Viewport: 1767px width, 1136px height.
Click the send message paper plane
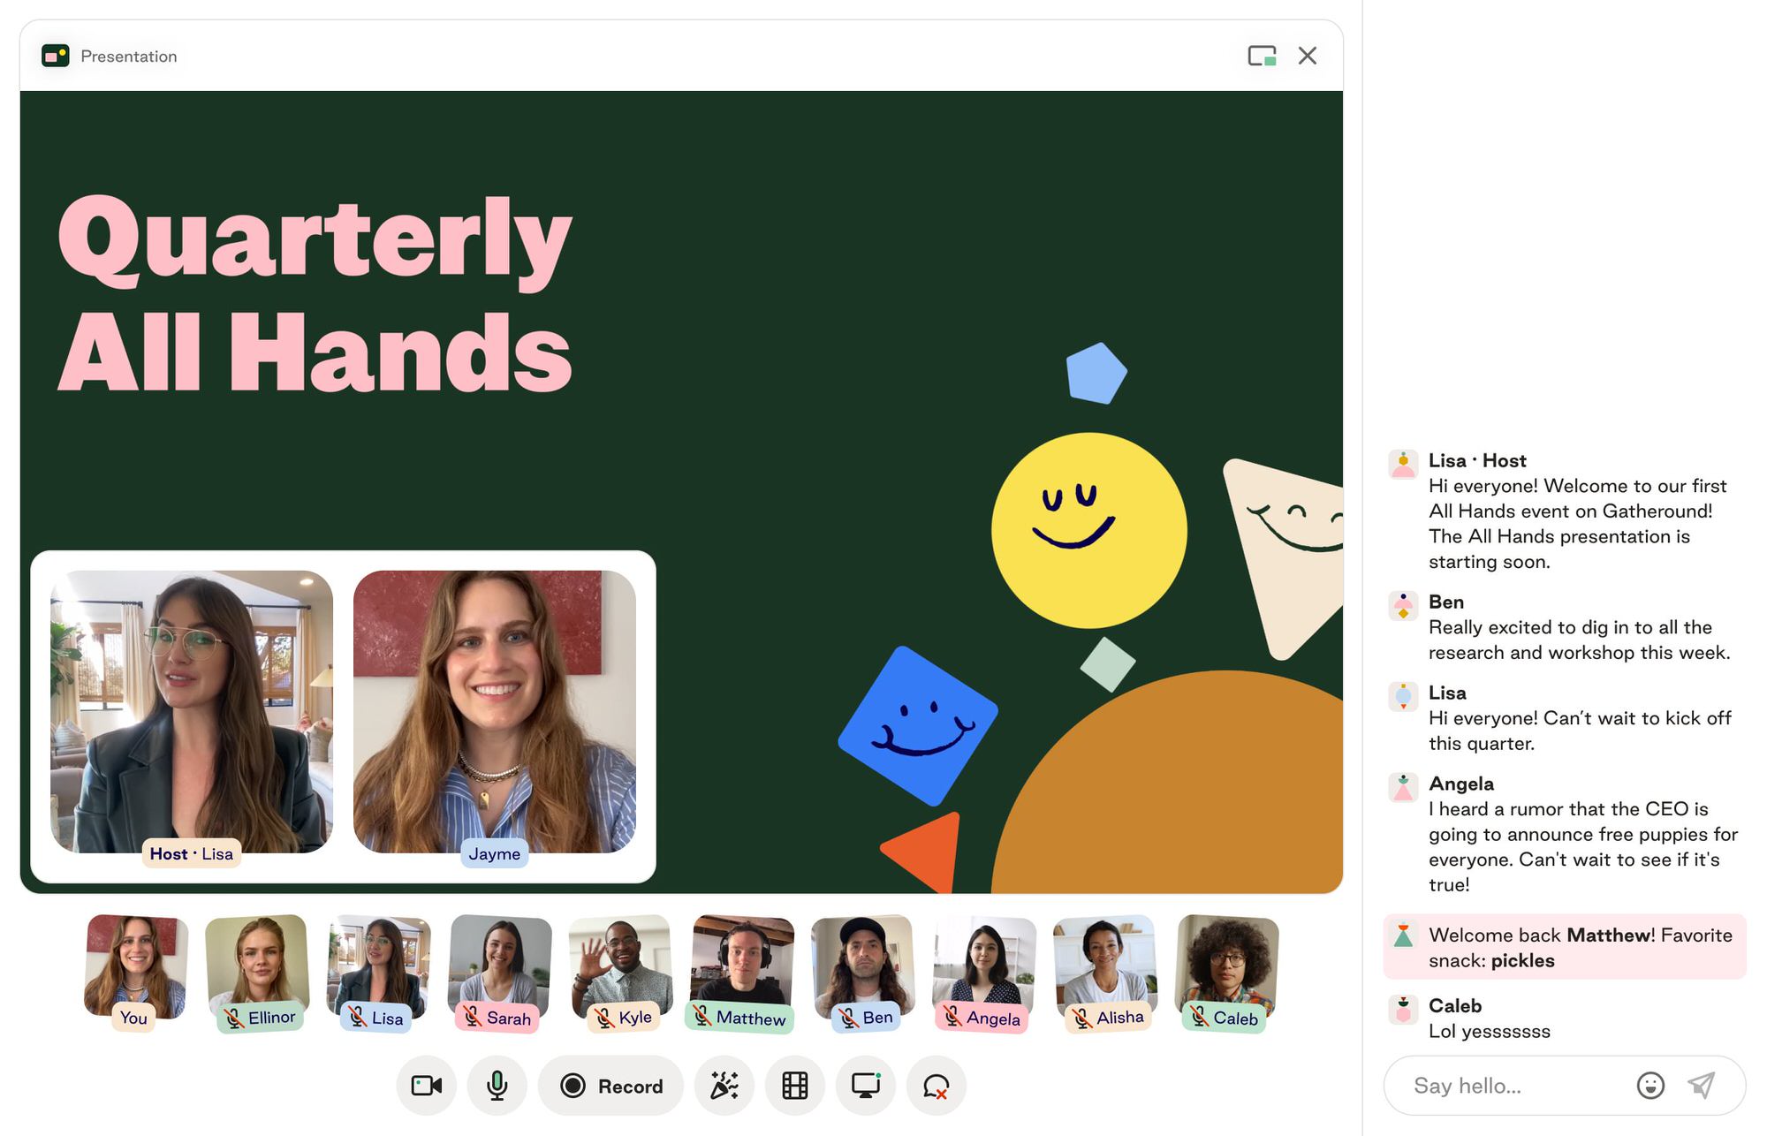pyautogui.click(x=1702, y=1085)
